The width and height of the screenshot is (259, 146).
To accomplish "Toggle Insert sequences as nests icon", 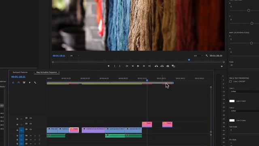I will pos(13,82).
